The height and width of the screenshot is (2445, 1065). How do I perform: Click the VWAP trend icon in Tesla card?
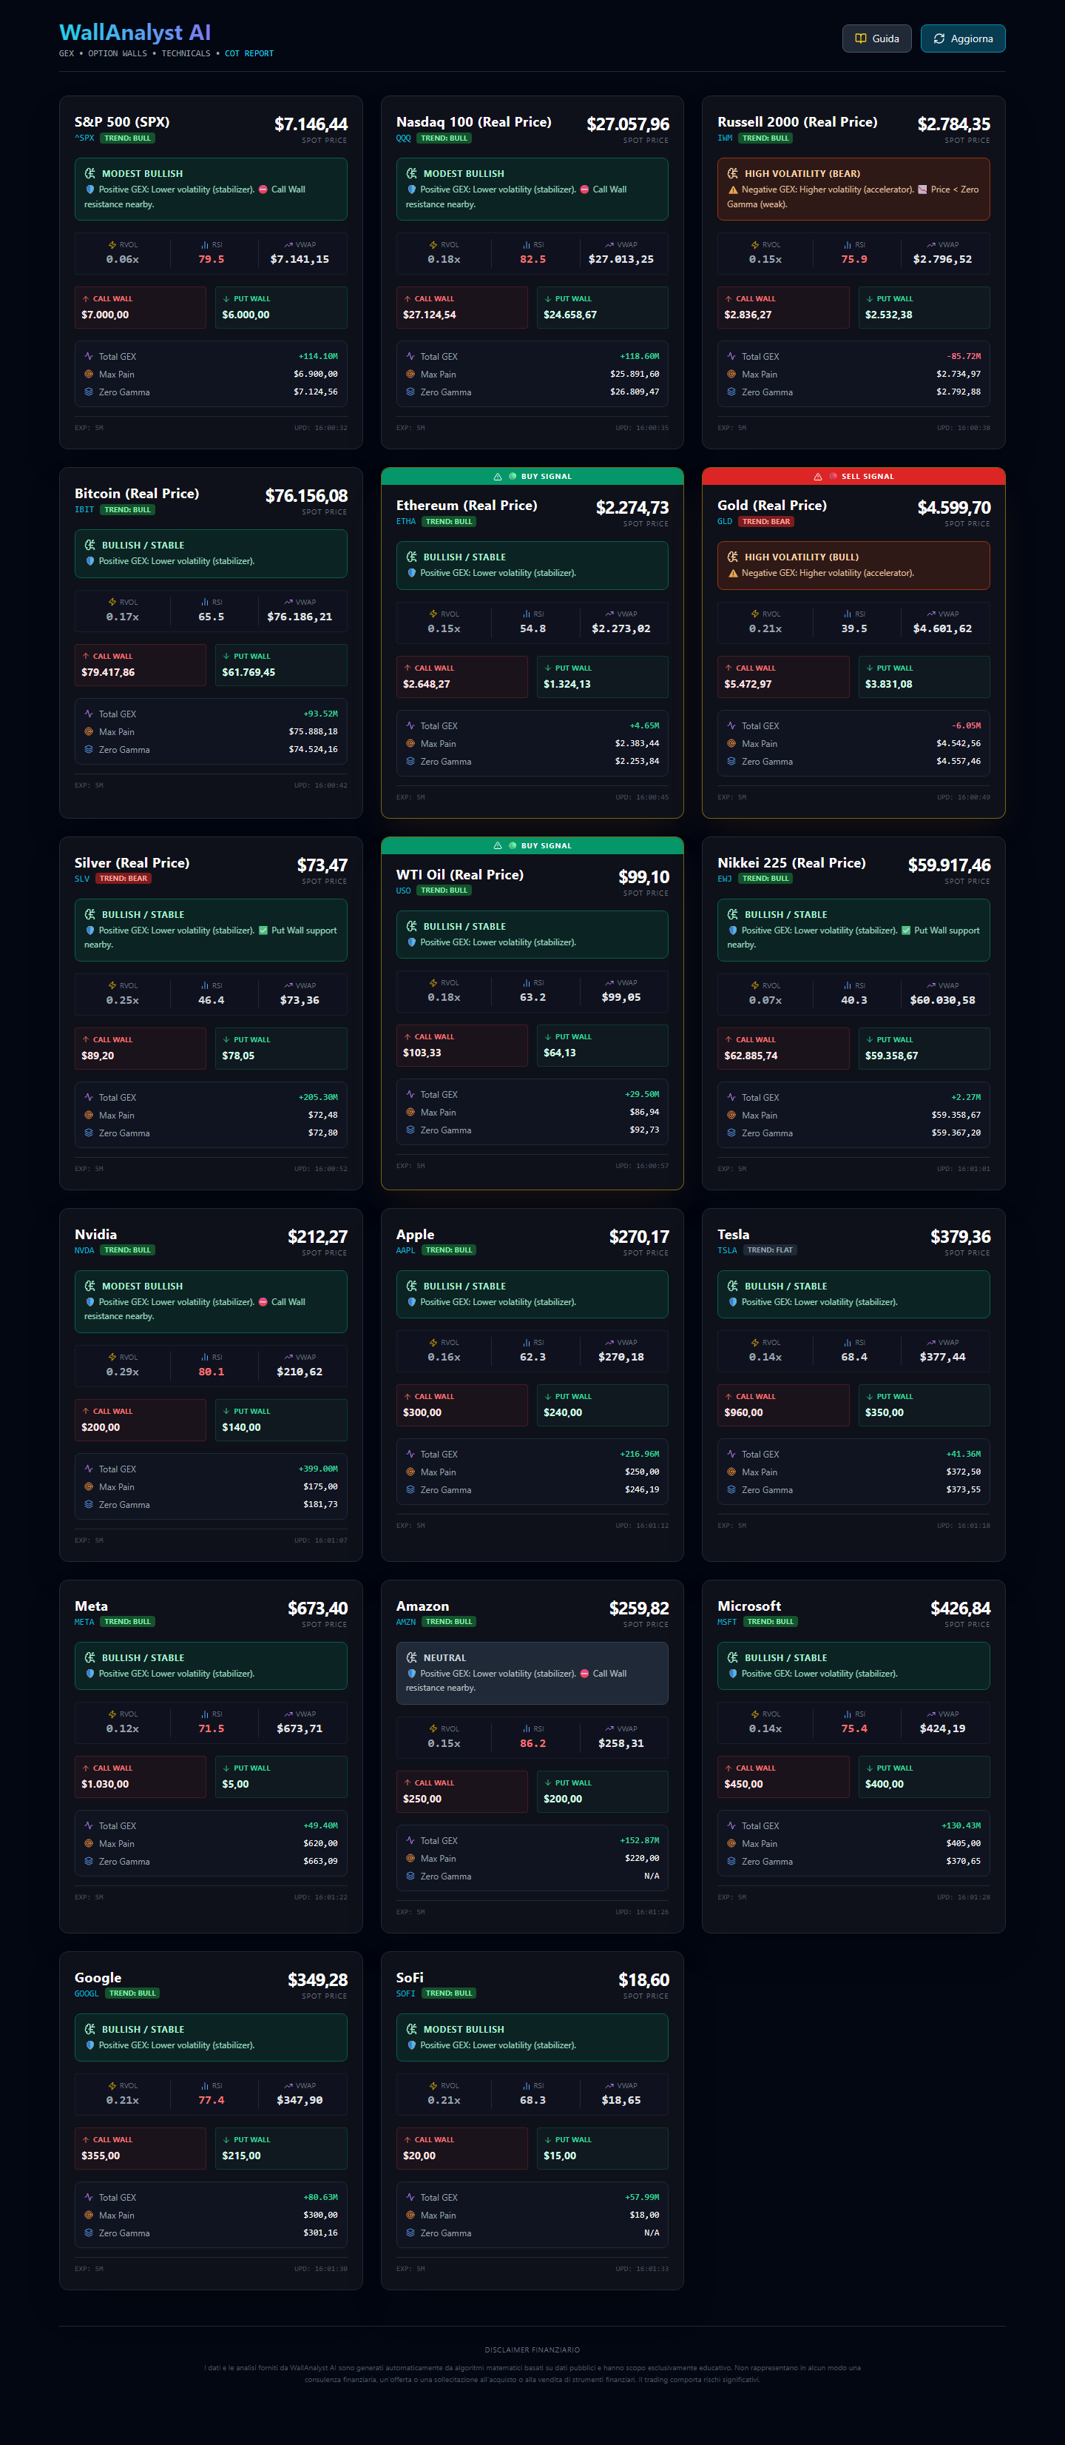click(x=930, y=1343)
